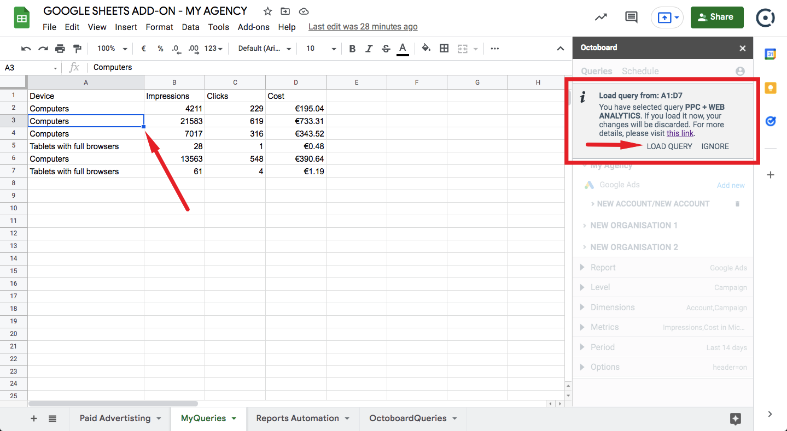Open the activity dashboard trend icon
This screenshot has width=787, height=431.
[601, 17]
